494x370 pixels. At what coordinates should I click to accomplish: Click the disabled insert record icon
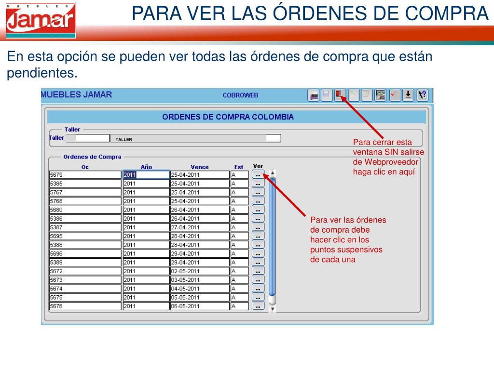354,95
